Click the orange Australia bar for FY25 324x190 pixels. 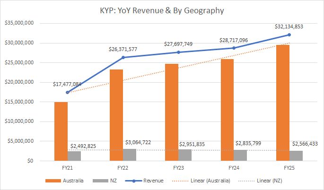tap(283, 103)
